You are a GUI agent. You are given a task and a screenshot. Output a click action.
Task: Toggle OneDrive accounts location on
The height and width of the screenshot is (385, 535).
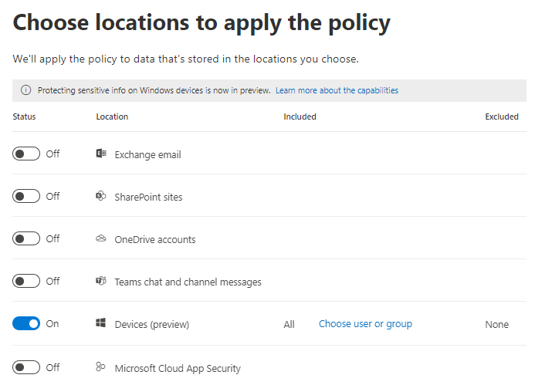point(26,238)
